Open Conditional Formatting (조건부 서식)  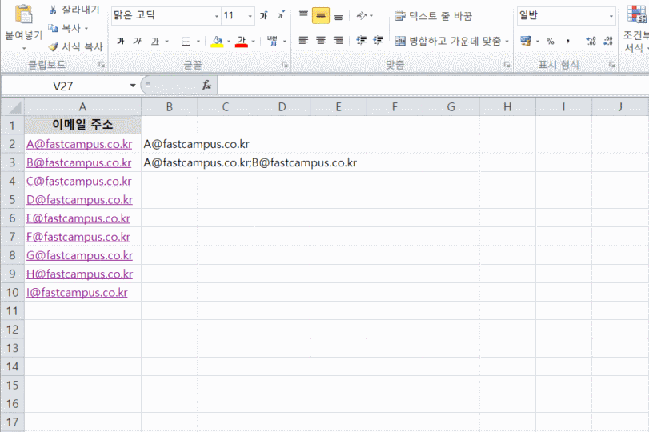(x=636, y=27)
